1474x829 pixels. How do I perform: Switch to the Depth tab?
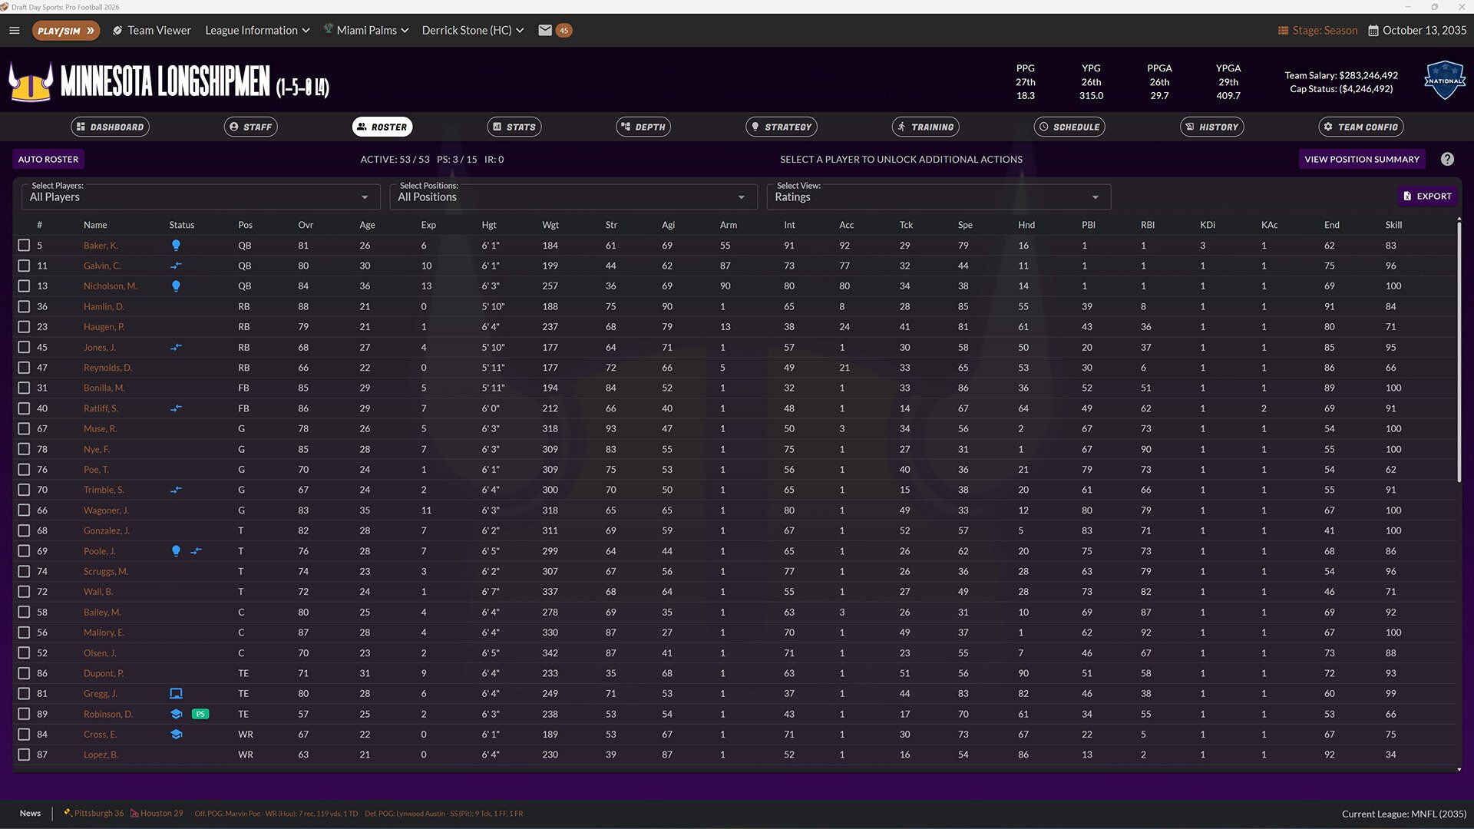coord(643,127)
